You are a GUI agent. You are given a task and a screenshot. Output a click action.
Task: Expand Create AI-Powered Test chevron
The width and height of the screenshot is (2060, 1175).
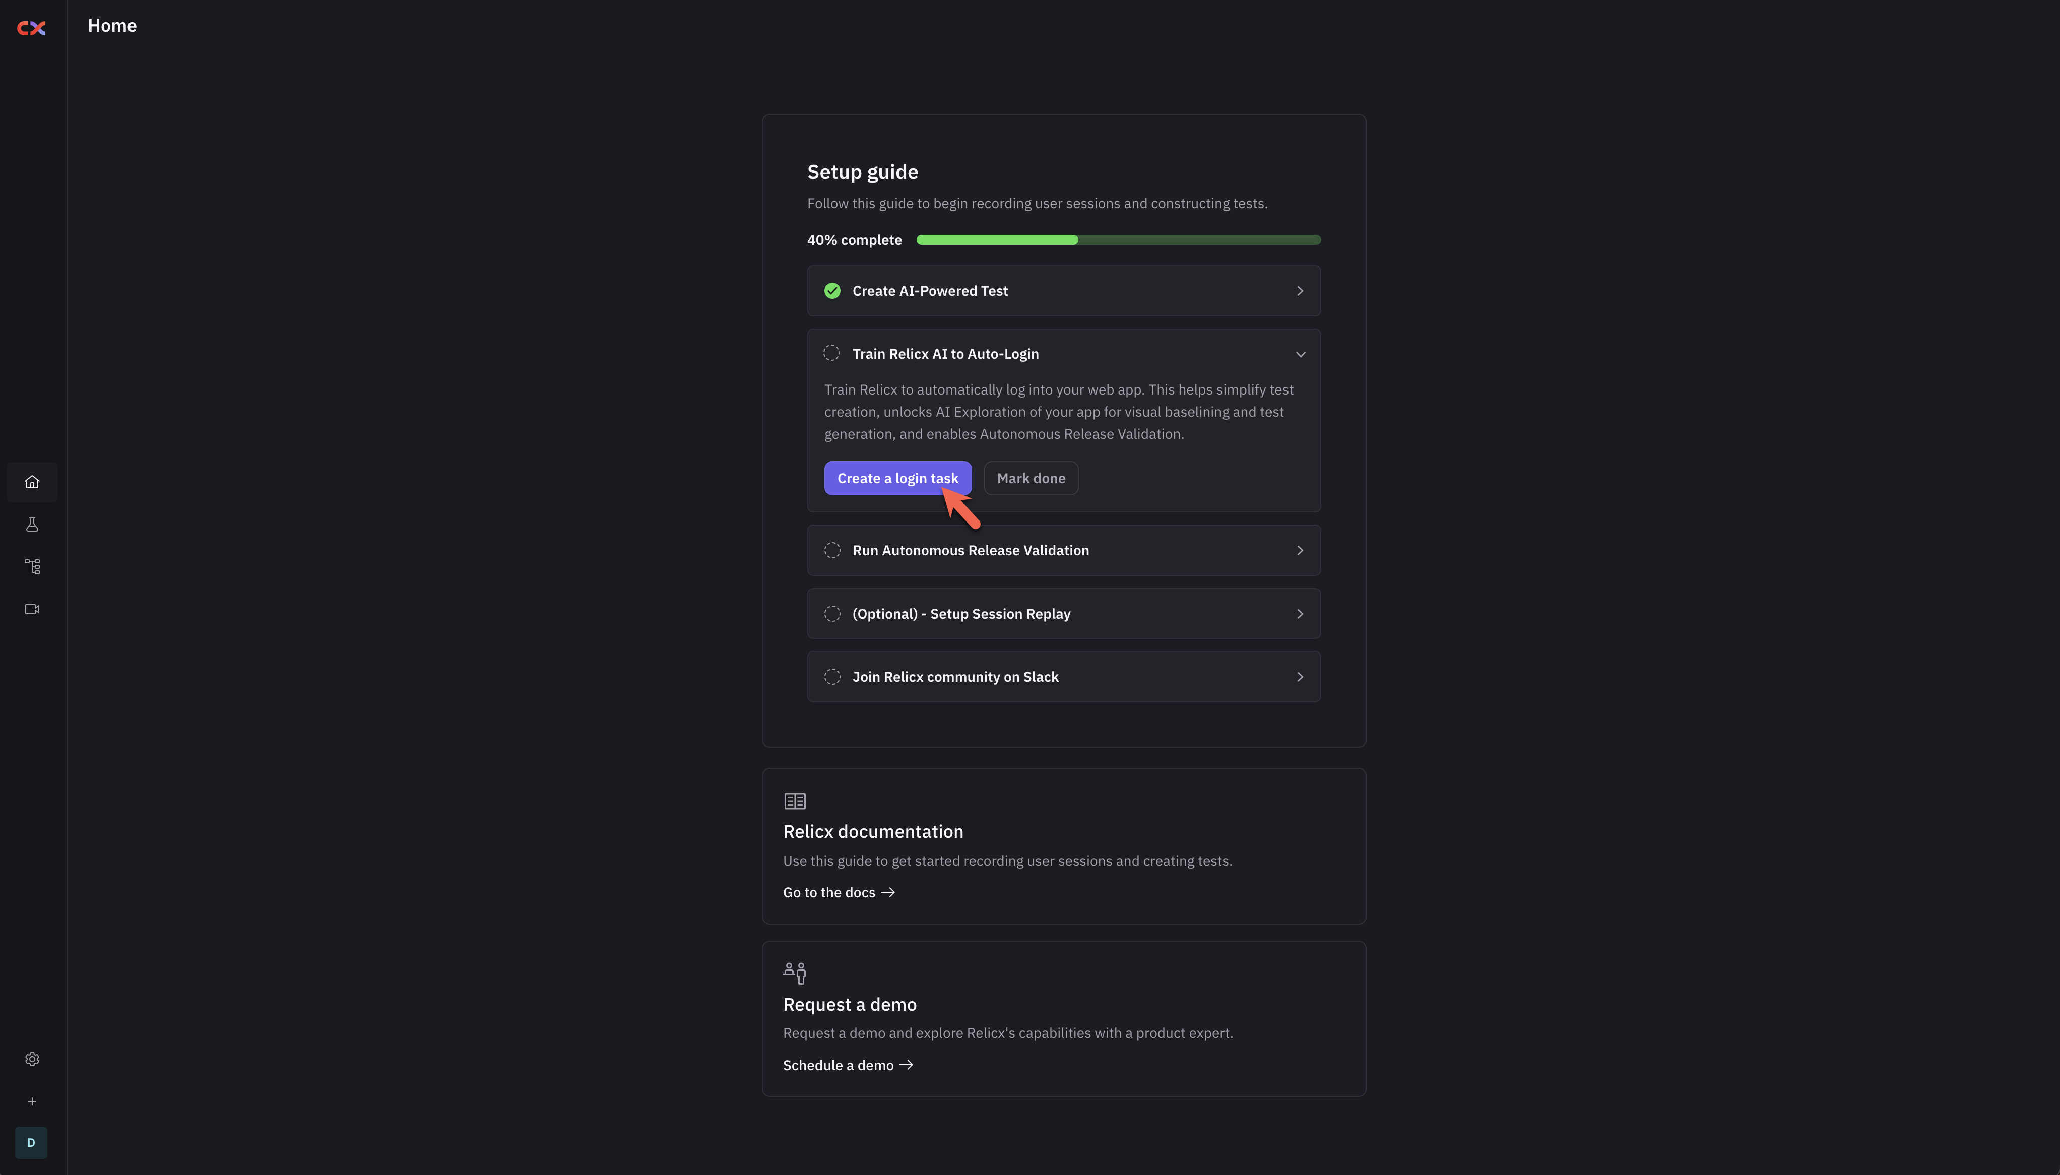pyautogui.click(x=1300, y=291)
